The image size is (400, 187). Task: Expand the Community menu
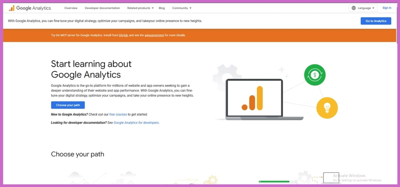click(181, 8)
